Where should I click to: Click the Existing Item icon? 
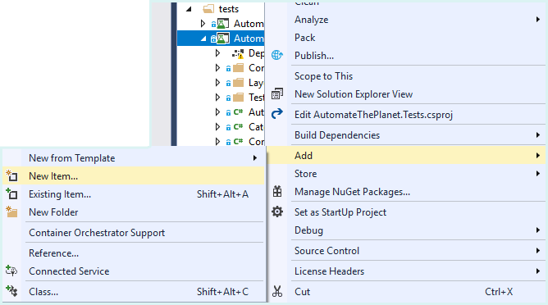coord(11,193)
